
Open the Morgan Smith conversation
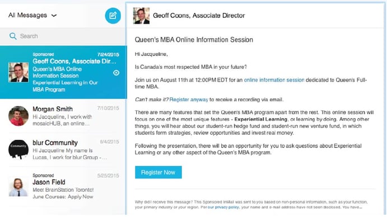[x=63, y=116]
